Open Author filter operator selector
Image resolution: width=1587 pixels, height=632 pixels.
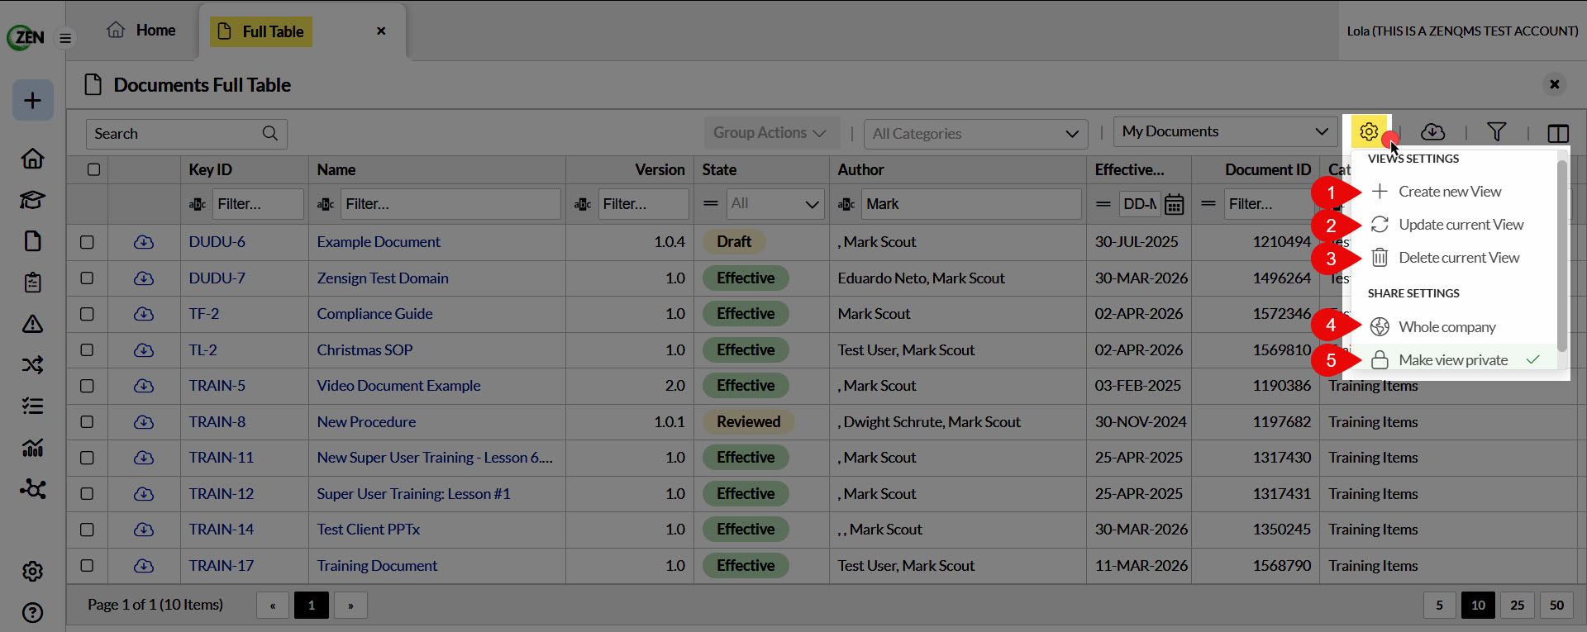[x=846, y=204]
